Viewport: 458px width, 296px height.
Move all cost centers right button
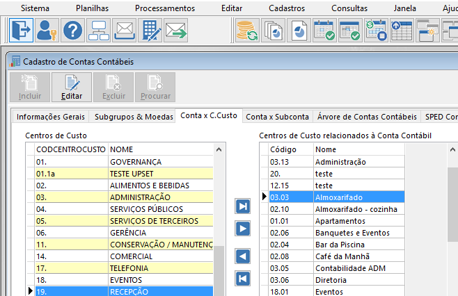(x=243, y=206)
